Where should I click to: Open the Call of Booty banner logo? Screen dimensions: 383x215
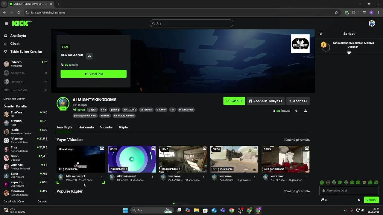[x=300, y=44]
